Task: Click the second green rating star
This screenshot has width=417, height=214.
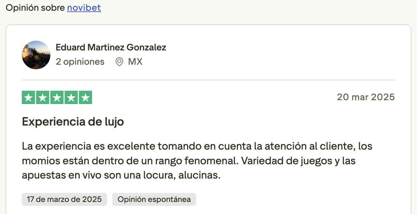Action: (43, 98)
